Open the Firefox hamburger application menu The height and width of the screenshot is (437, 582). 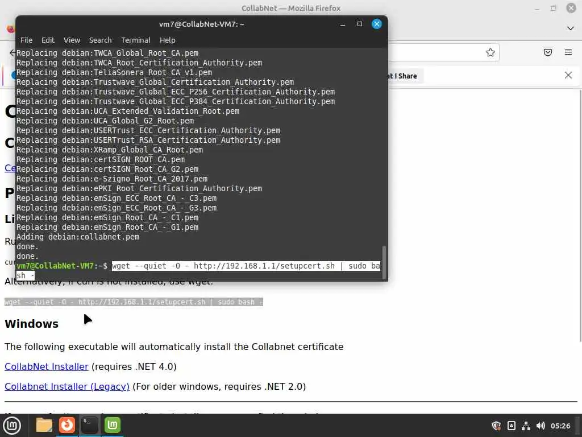[568, 52]
